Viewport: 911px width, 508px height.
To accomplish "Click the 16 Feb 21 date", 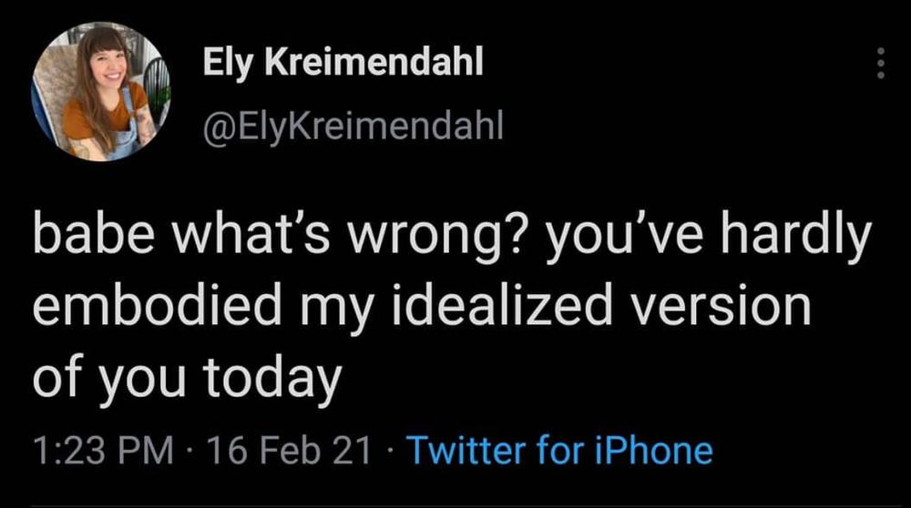I will tap(289, 451).
